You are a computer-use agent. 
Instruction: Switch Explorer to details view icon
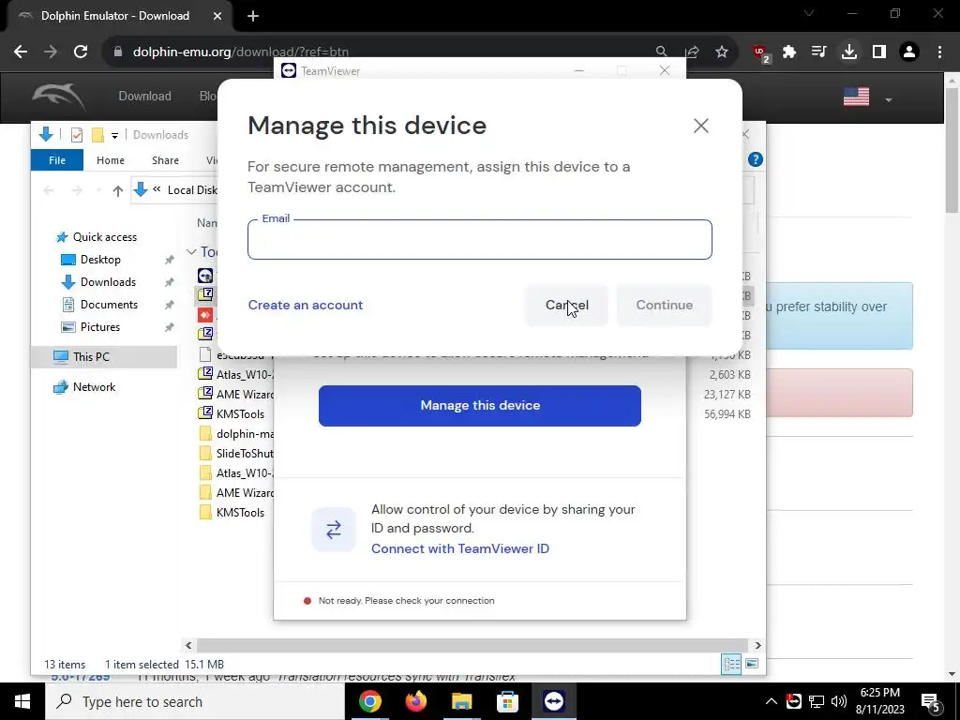731,665
